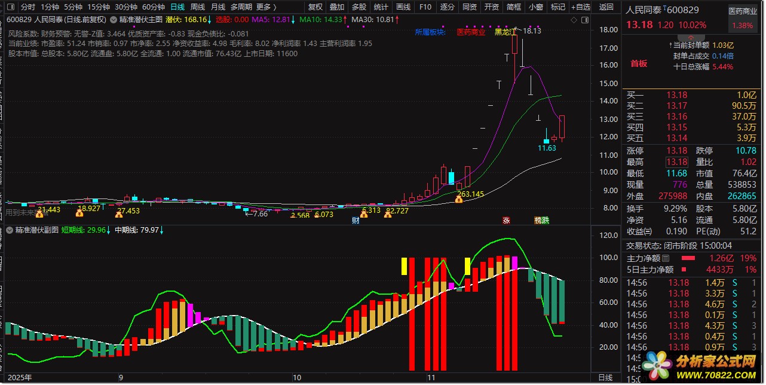This screenshot has width=766, height=385.
Task: Open the 多股 multi-stock view
Action: 359,7
